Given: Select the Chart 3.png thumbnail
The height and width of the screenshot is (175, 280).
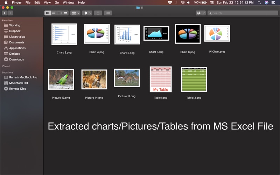Looking at the screenshot, I should [64, 34].
